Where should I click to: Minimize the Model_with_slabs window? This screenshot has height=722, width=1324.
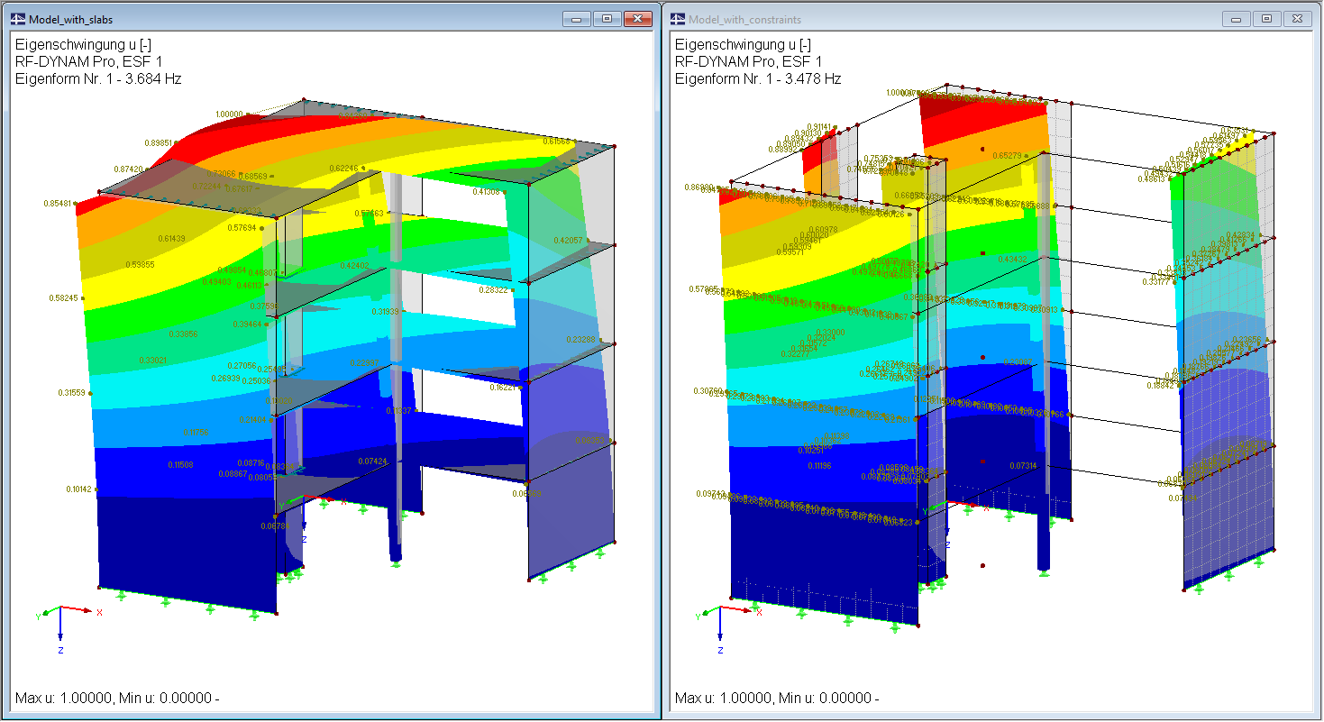(576, 16)
